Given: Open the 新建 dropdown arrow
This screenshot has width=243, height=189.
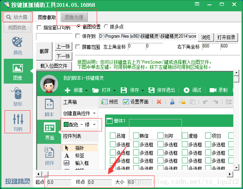Looking at the screenshot, I should pos(86,90).
